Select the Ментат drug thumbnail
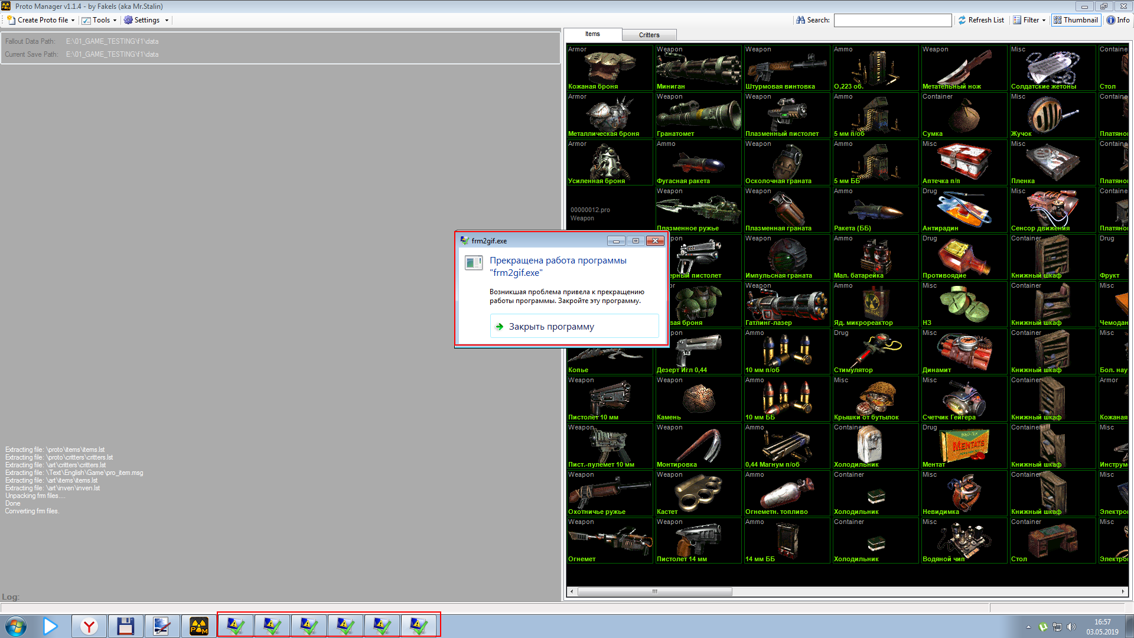Screen dimensions: 1134x638 (964, 445)
